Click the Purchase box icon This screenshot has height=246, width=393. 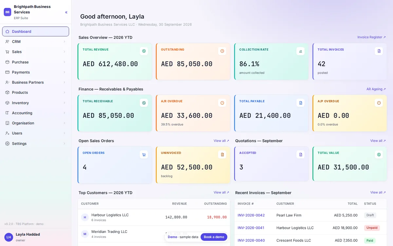pos(7,62)
